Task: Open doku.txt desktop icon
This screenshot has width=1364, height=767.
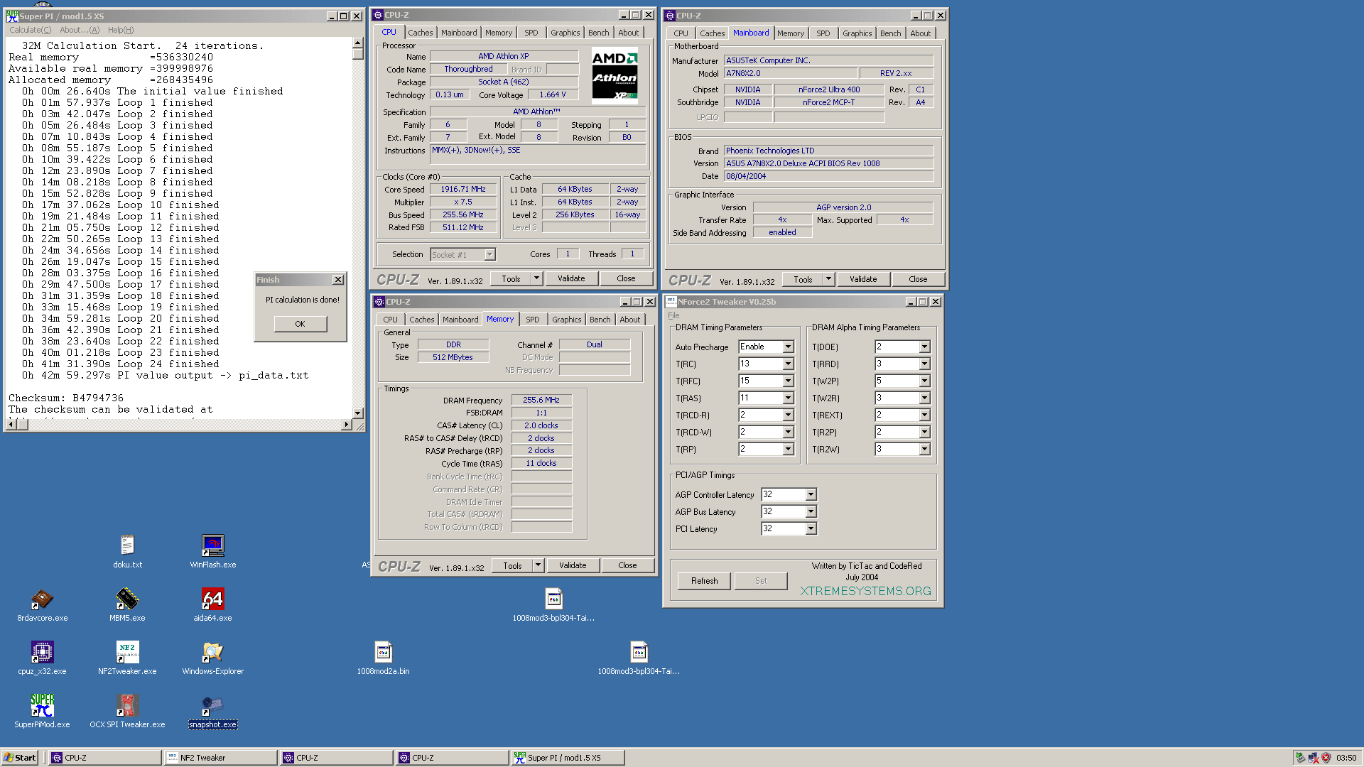Action: pos(127,552)
